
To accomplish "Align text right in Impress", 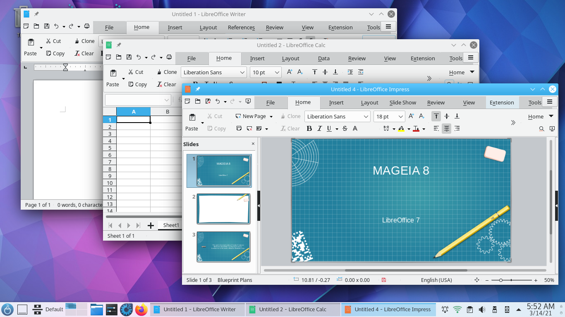I will pyautogui.click(x=457, y=129).
